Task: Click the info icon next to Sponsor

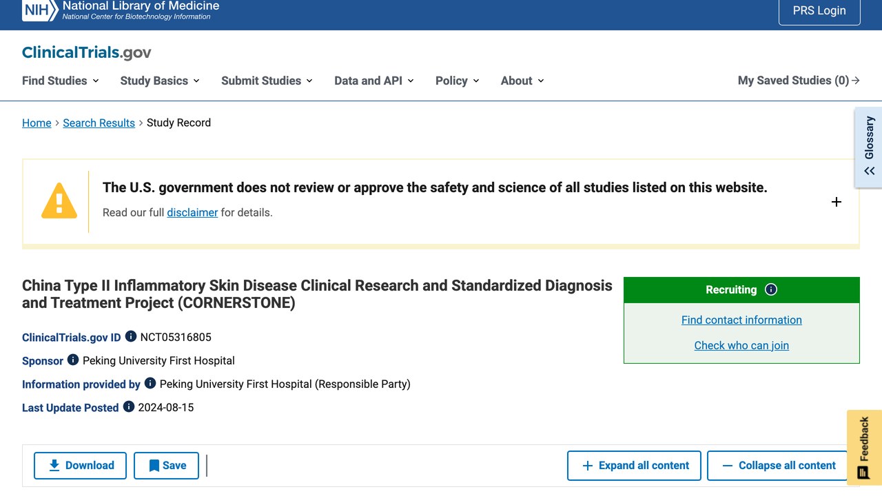Action: 73,360
